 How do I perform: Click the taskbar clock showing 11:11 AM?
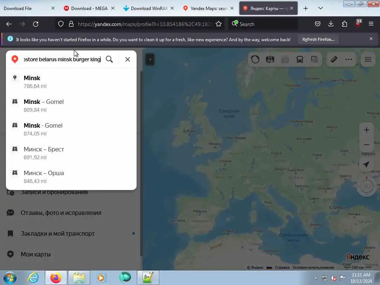[361, 278]
